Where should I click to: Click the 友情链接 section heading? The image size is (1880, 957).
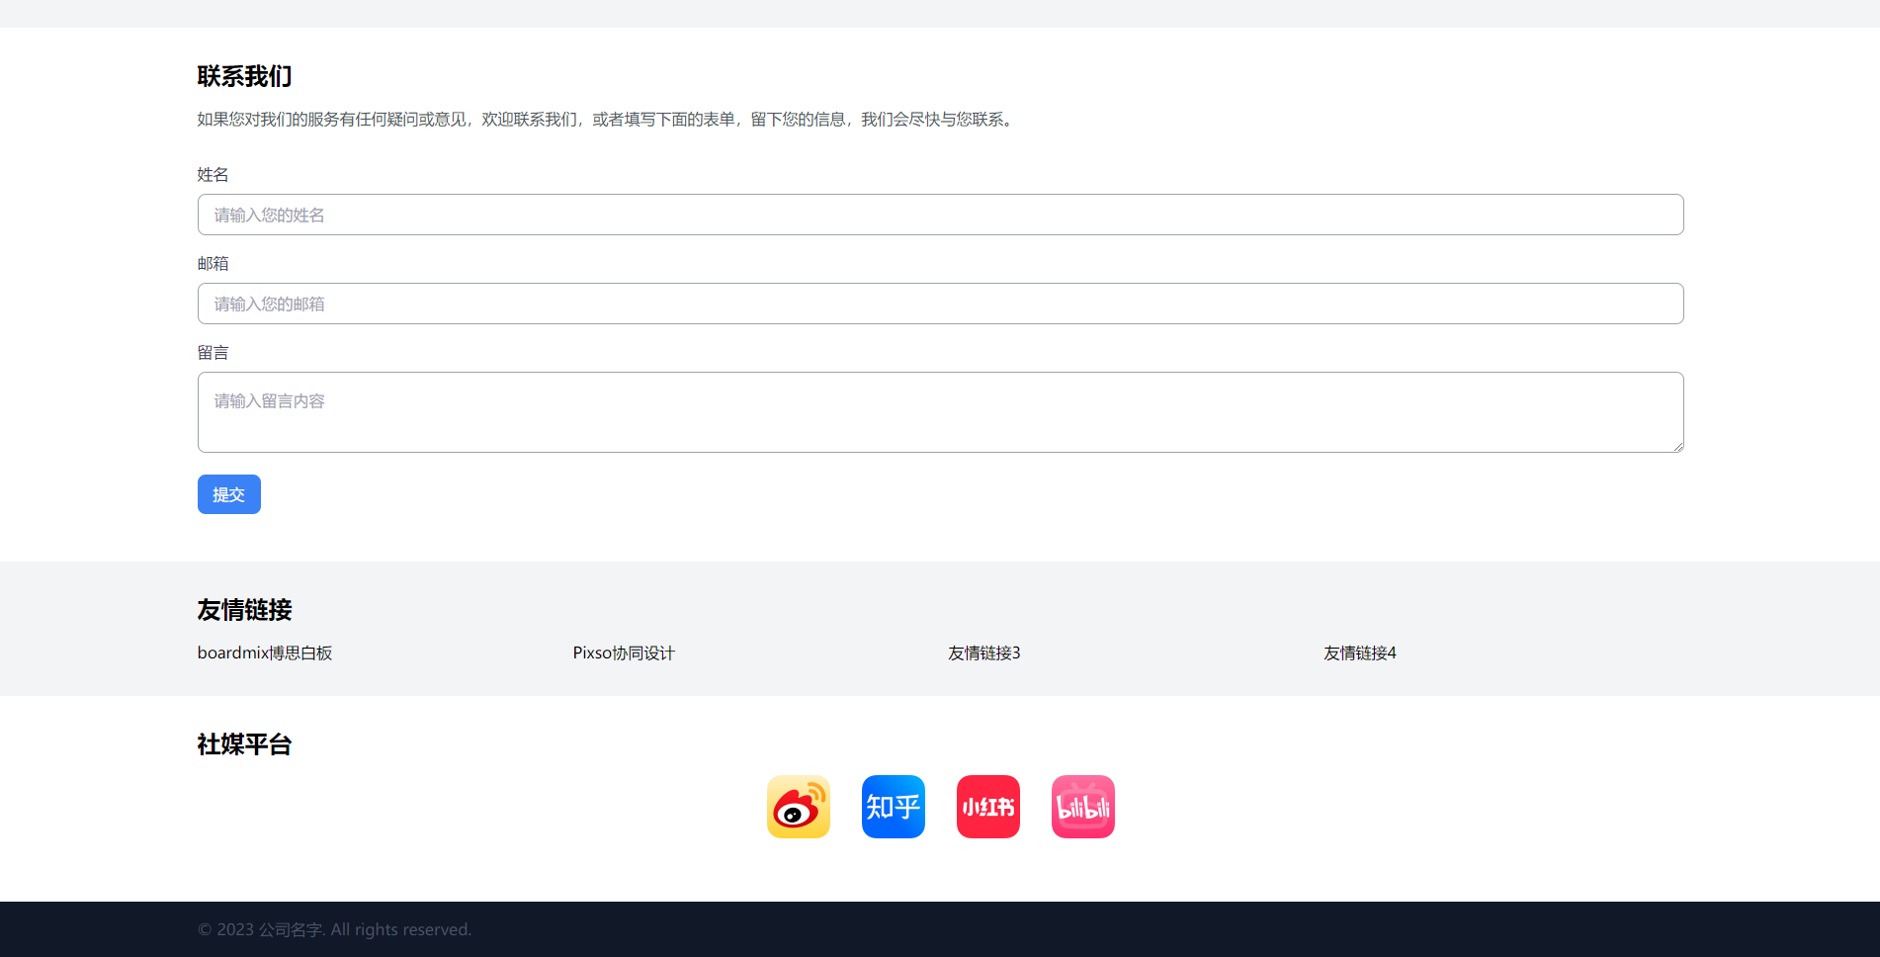pyautogui.click(x=244, y=610)
